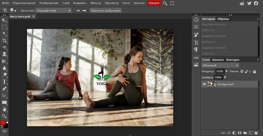Viewport: 263px width, 136px height.
Task: Open the Фильтр menu
Action: 96,3
